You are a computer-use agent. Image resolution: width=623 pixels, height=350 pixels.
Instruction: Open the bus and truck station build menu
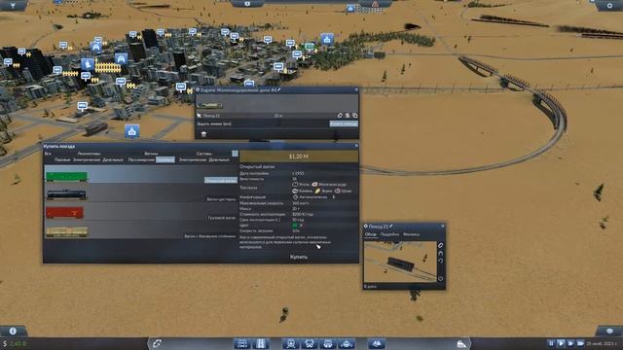click(310, 343)
